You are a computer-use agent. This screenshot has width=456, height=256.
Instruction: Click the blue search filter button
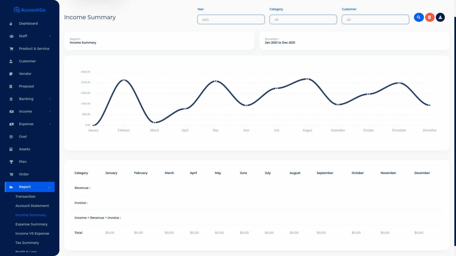click(x=419, y=17)
